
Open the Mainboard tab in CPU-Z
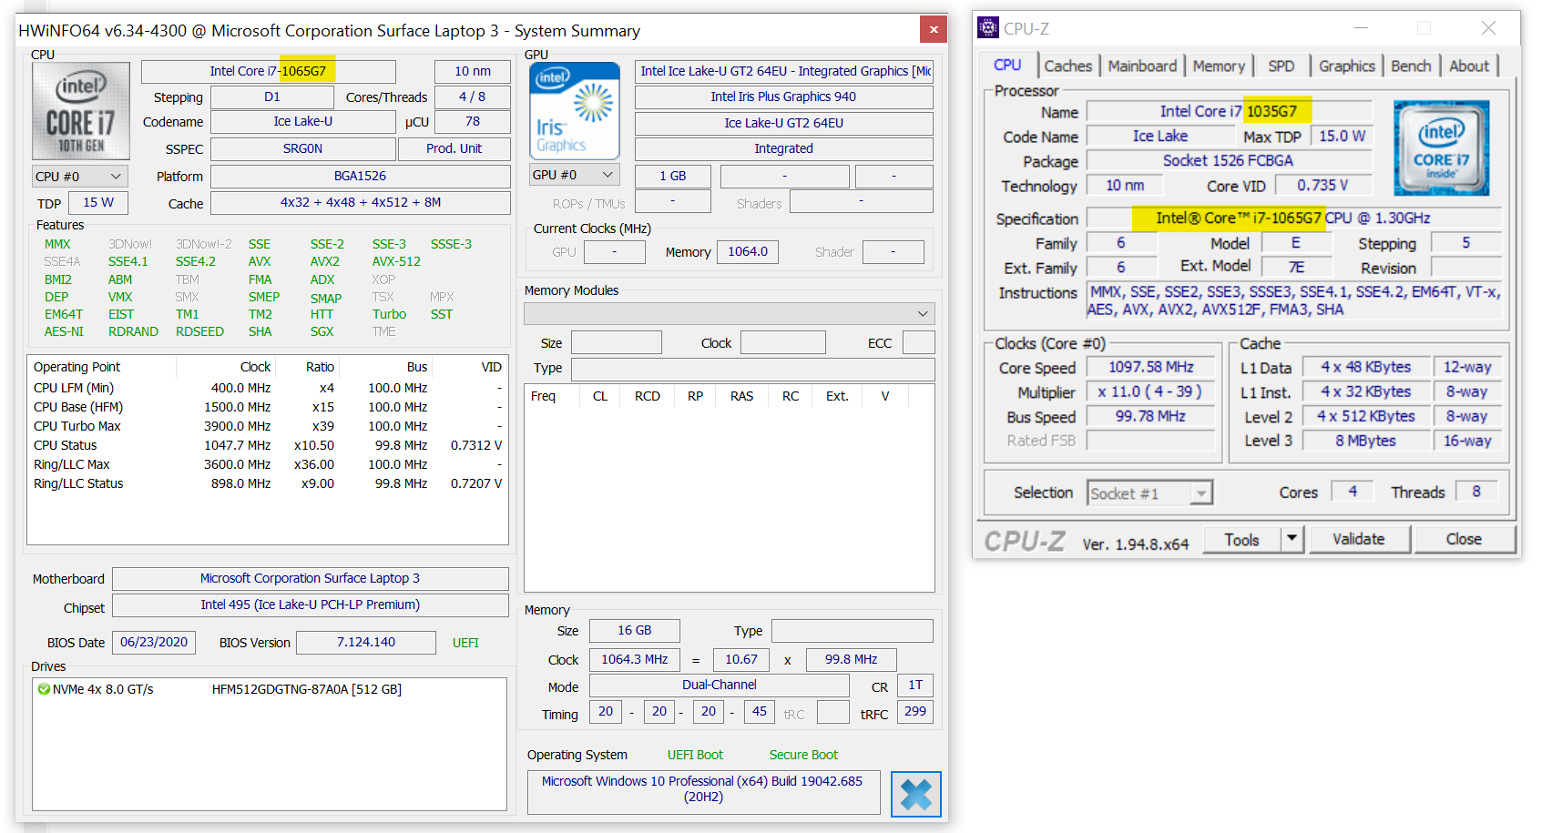(1142, 66)
